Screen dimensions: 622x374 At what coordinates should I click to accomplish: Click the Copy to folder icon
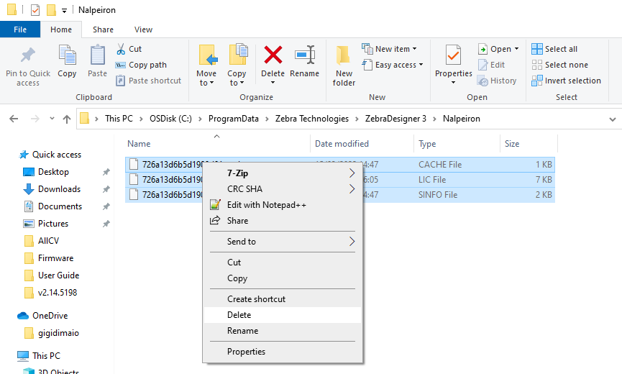coord(237,55)
